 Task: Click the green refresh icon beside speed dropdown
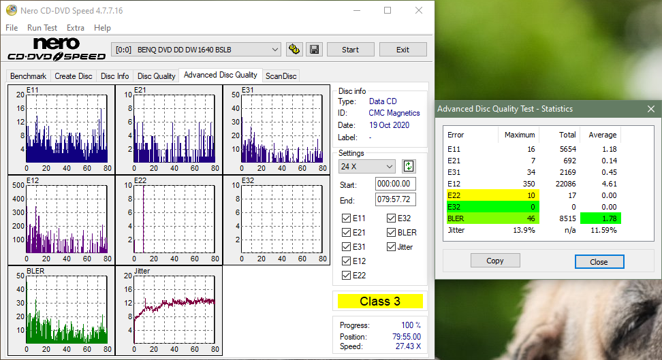(408, 166)
